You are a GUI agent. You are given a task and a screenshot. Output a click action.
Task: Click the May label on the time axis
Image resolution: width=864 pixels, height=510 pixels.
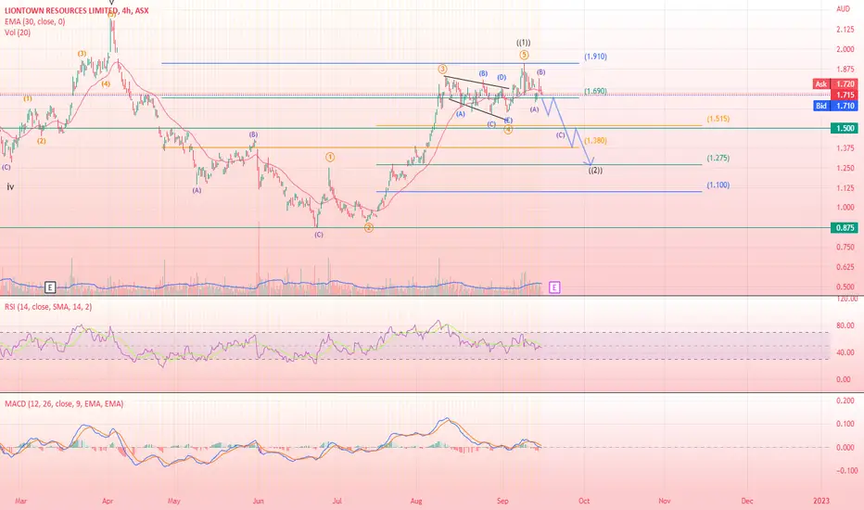coord(174,501)
